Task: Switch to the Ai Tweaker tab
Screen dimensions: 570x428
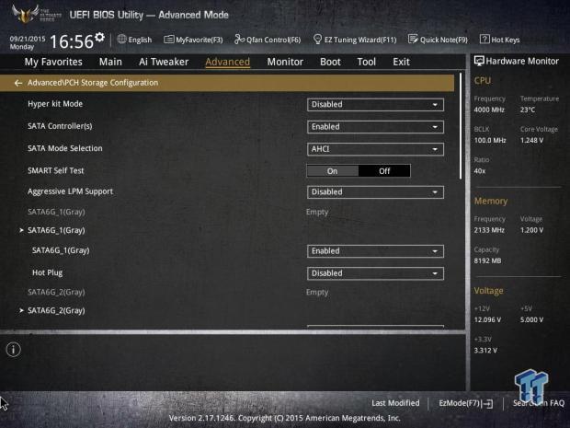Action: point(164,62)
